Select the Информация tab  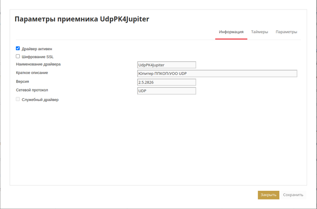click(x=231, y=32)
